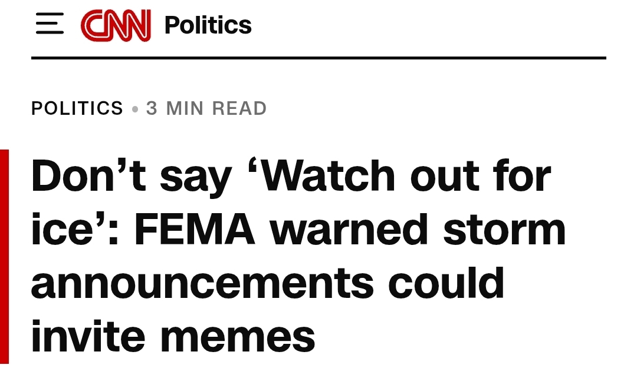Image resolution: width=637 pixels, height=388 pixels.
Task: Click the headline phrase 'Watch out for'
Action: point(405,175)
